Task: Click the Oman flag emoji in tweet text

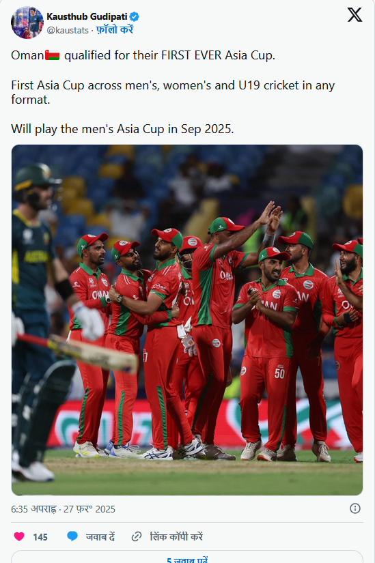Action: [52, 55]
